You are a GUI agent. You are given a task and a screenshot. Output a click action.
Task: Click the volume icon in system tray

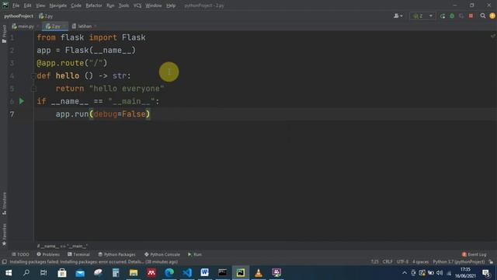click(440, 273)
